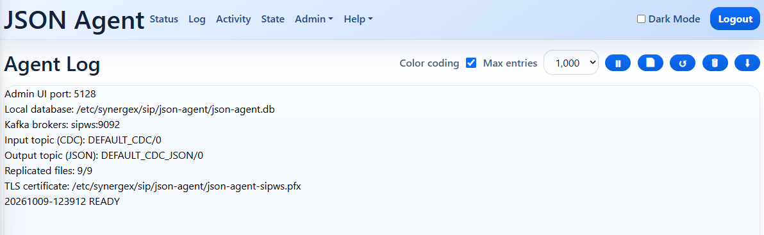Image resolution: width=764 pixels, height=235 pixels.
Task: Open the Max entries 1,000 dropdown
Action: 570,63
